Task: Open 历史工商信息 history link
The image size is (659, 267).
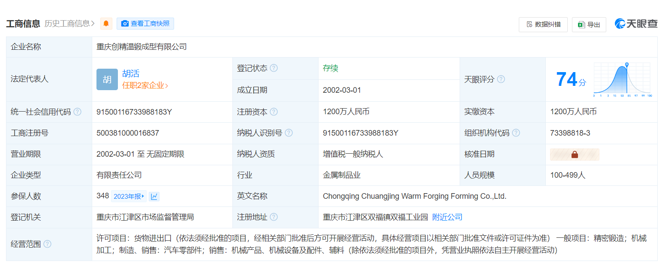Action: pos(69,24)
